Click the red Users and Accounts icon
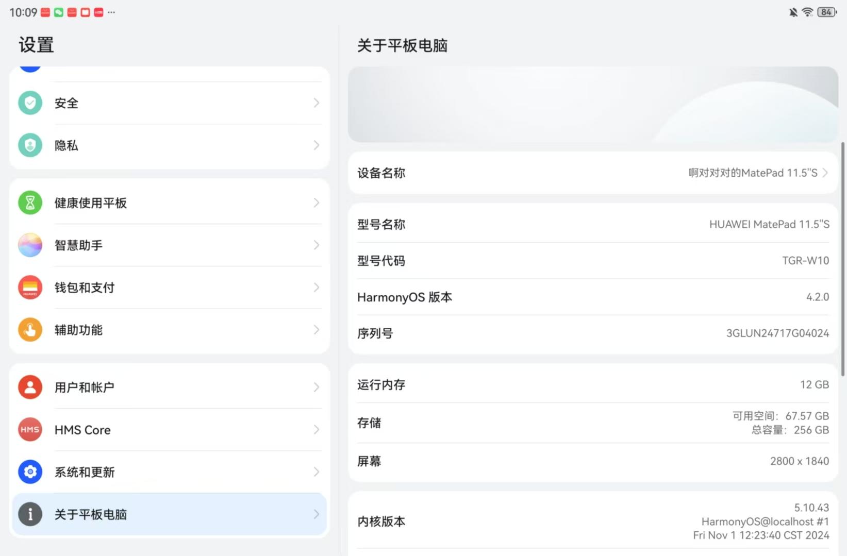The width and height of the screenshot is (847, 556). [30, 387]
